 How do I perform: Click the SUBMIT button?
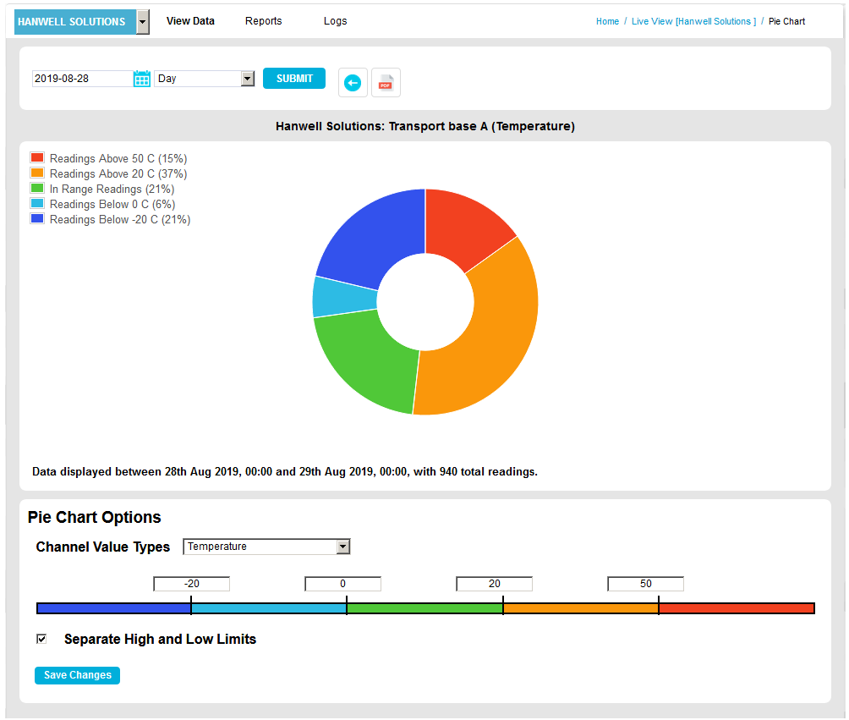(x=294, y=79)
